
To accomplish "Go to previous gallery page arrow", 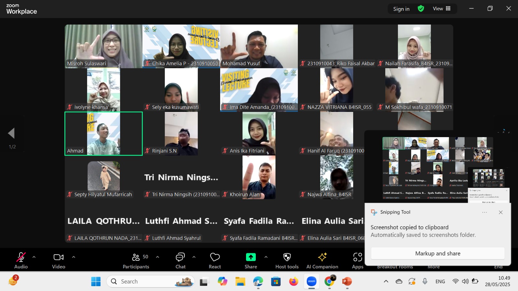I will pos(12,133).
